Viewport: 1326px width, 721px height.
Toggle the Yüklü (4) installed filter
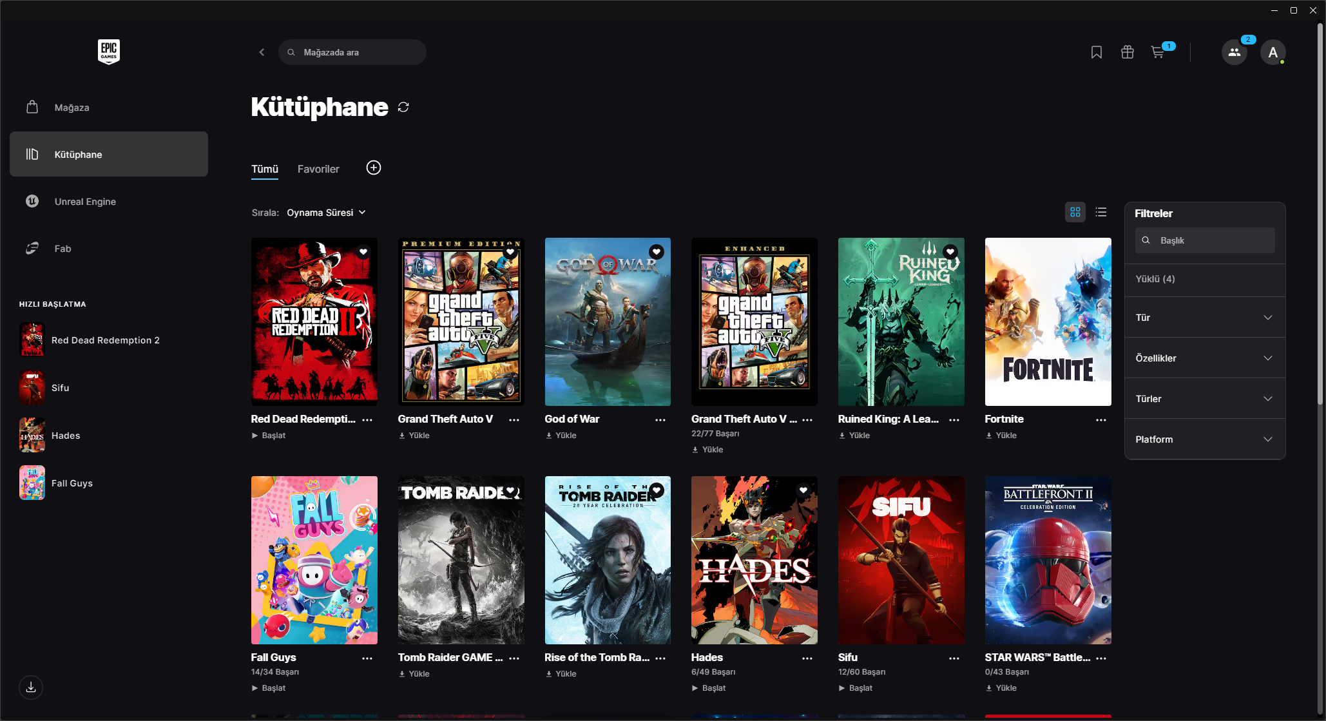1205,279
